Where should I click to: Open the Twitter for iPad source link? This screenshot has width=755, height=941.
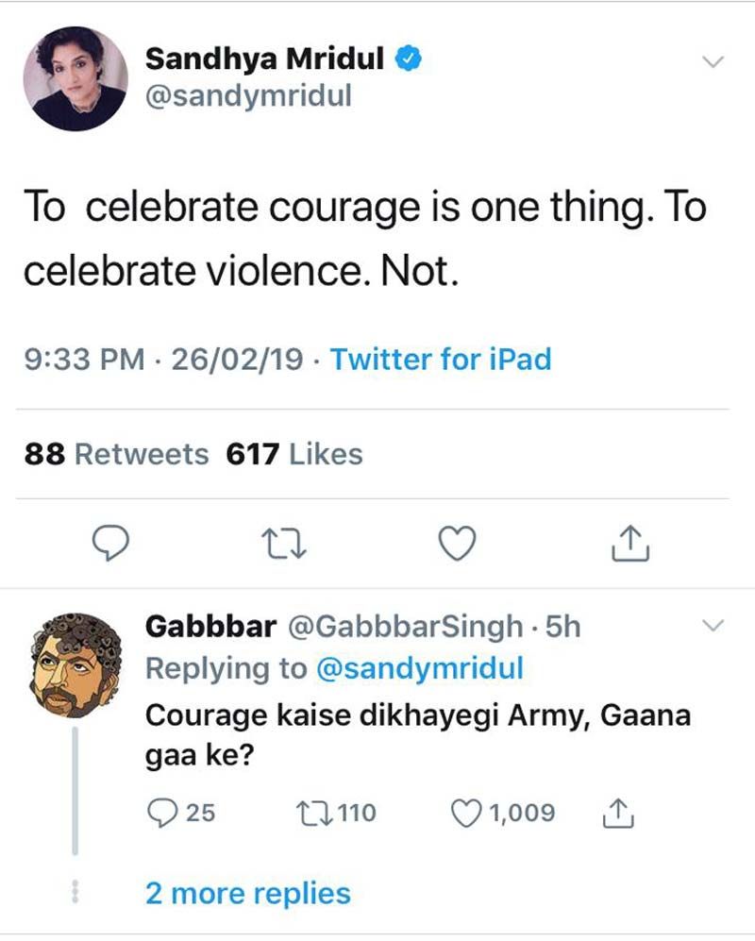[440, 359]
